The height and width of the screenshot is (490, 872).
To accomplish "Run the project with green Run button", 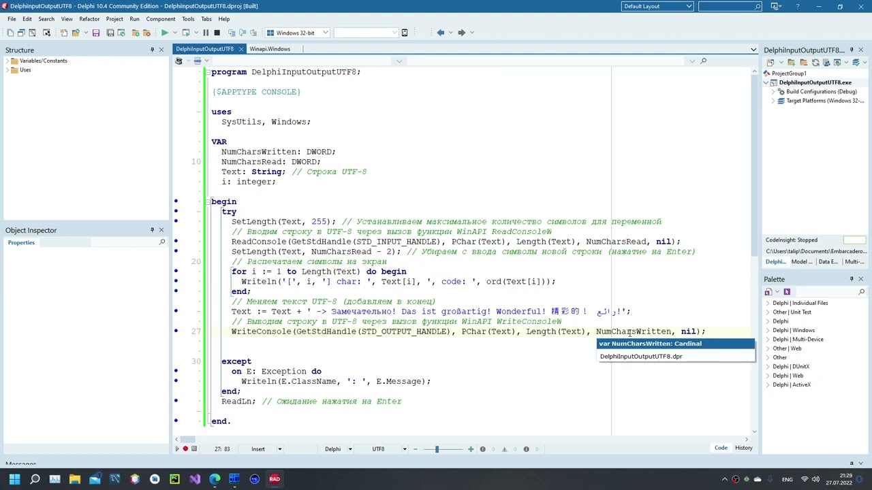I will tap(164, 33).
